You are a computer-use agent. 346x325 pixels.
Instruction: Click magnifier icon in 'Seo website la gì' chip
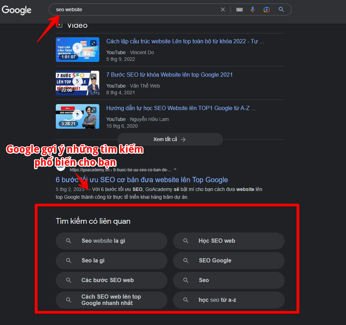[69, 241]
